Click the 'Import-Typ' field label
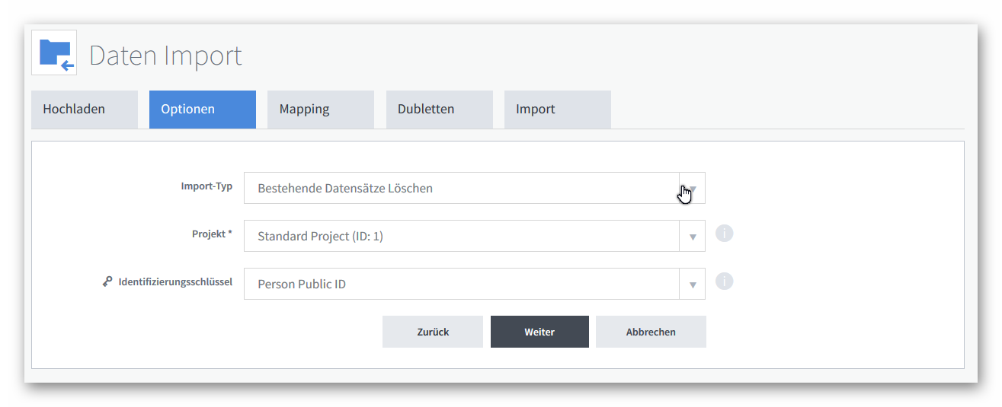The height and width of the screenshot is (407, 1002). [206, 186]
